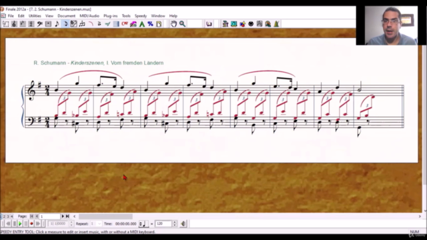Choose the Time Signature tool
This screenshot has height=240, width=427.
[x=31, y=24]
